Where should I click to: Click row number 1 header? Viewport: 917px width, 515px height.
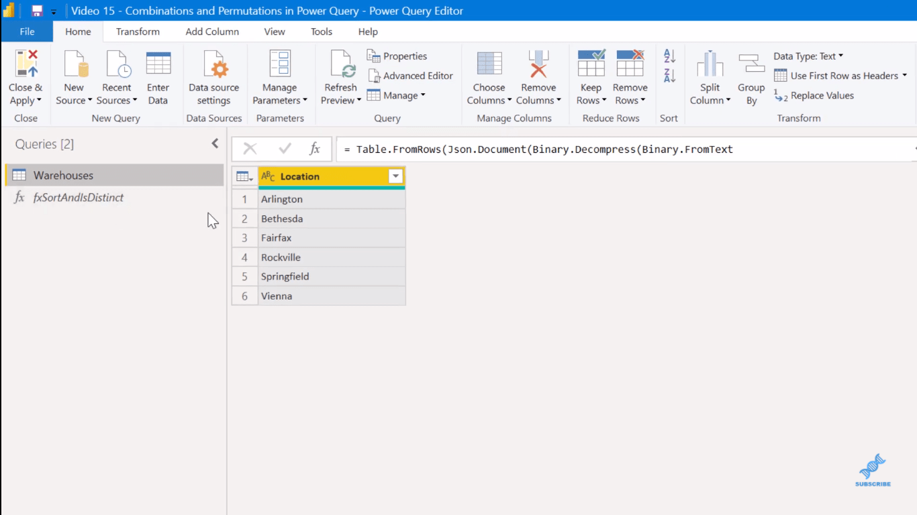[245, 199]
